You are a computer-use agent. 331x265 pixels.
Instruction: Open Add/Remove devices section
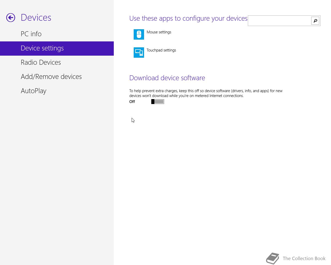click(57, 77)
